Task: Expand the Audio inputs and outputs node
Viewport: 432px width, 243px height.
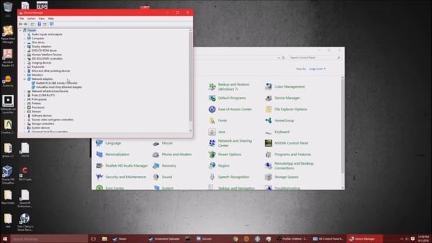Action: [24, 34]
